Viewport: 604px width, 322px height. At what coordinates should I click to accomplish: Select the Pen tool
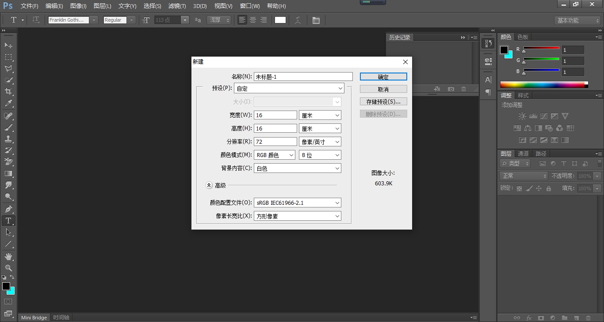[8, 209]
